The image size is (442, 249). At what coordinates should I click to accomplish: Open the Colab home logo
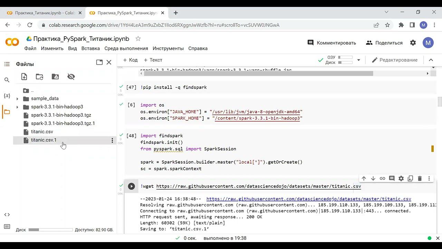(12, 42)
